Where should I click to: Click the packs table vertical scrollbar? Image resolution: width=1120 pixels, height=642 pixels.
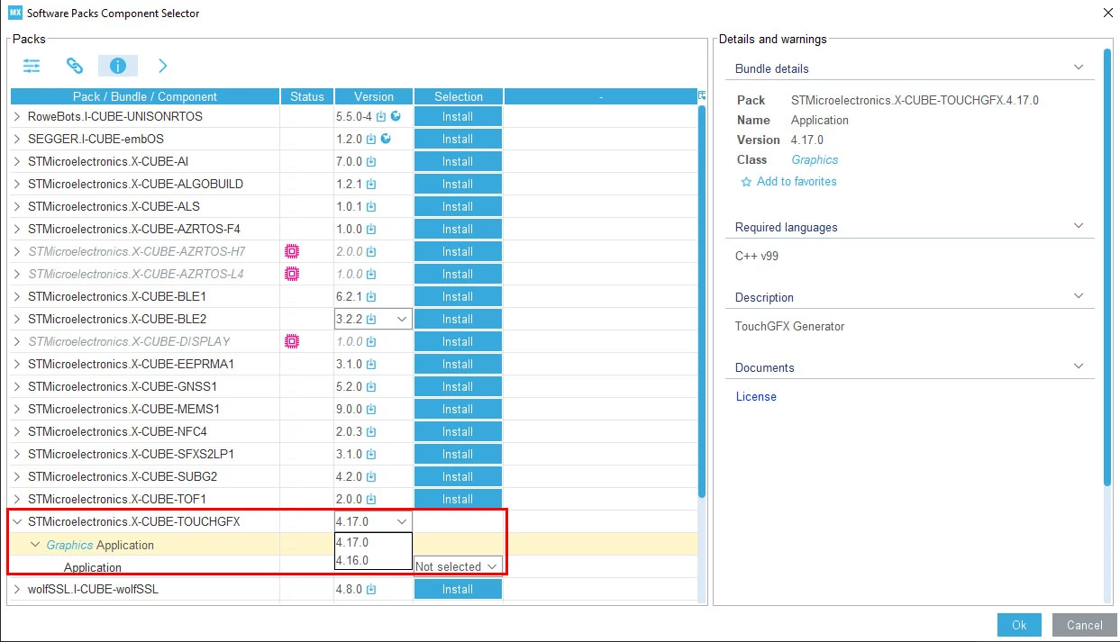point(702,302)
